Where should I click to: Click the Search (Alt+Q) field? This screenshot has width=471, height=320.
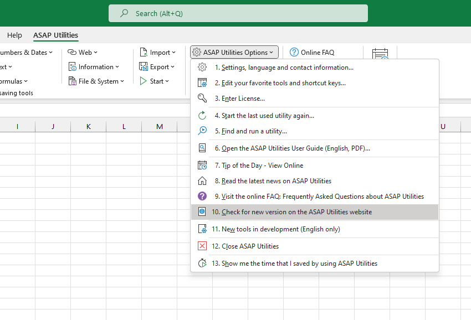click(238, 13)
